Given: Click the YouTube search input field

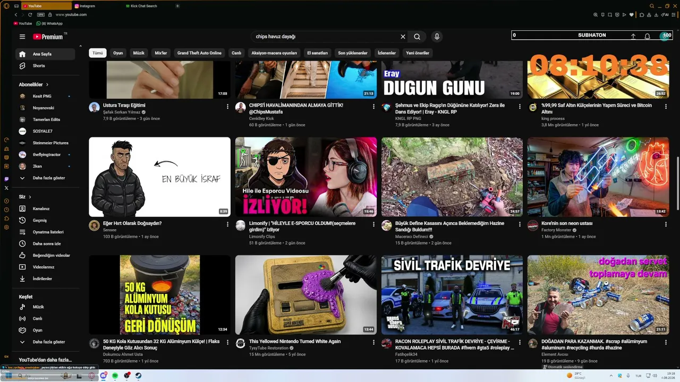Looking at the screenshot, I should [325, 37].
